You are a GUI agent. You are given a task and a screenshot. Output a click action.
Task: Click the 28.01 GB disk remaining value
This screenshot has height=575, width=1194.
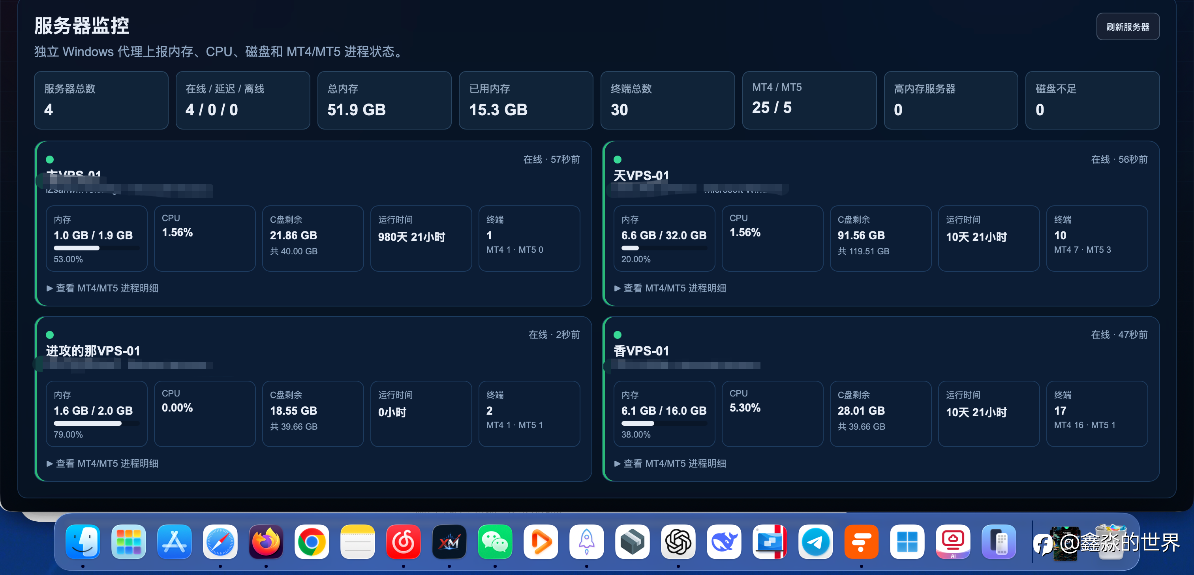861,411
